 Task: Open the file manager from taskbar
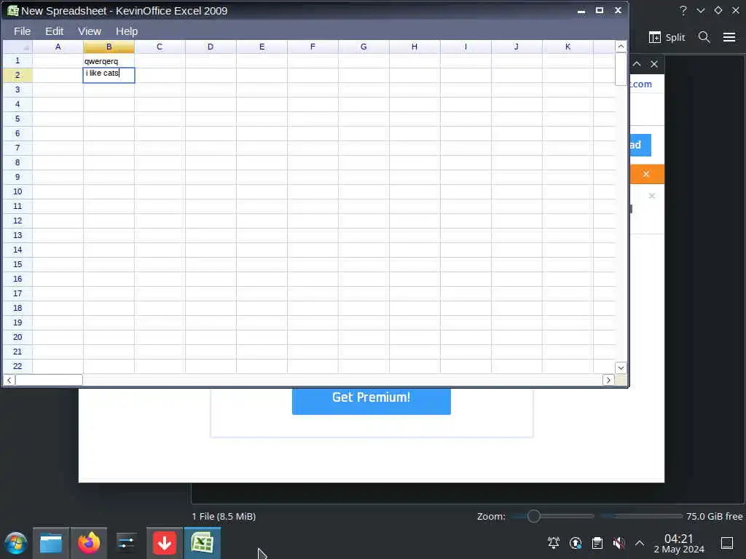pos(51,543)
